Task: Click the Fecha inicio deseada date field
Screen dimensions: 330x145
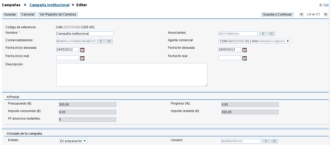Action: (x=67, y=50)
